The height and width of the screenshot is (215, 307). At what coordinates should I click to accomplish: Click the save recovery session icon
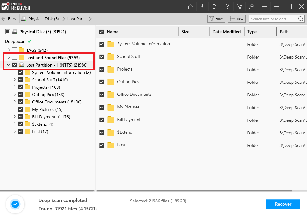[x=203, y=7]
